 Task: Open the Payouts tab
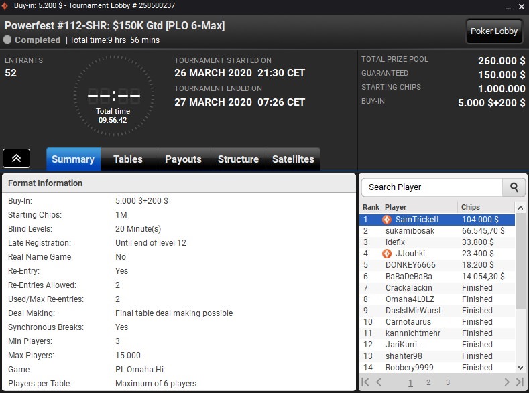183,159
